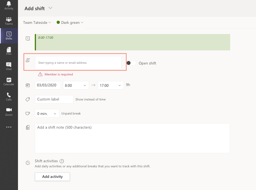Click the Show instead of time text
Image resolution: width=256 pixels, height=190 pixels.
(90, 99)
